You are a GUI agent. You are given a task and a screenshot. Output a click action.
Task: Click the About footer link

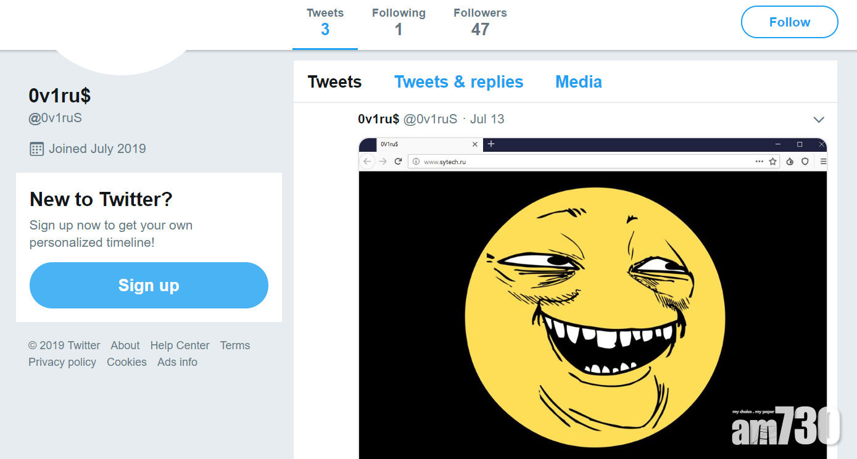(x=125, y=345)
